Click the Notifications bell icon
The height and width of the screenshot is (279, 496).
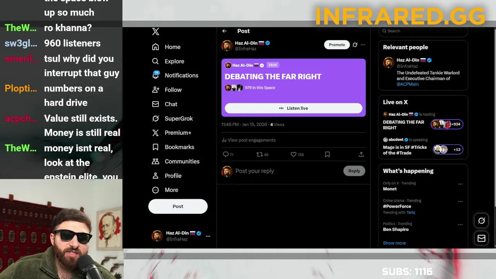(155, 76)
